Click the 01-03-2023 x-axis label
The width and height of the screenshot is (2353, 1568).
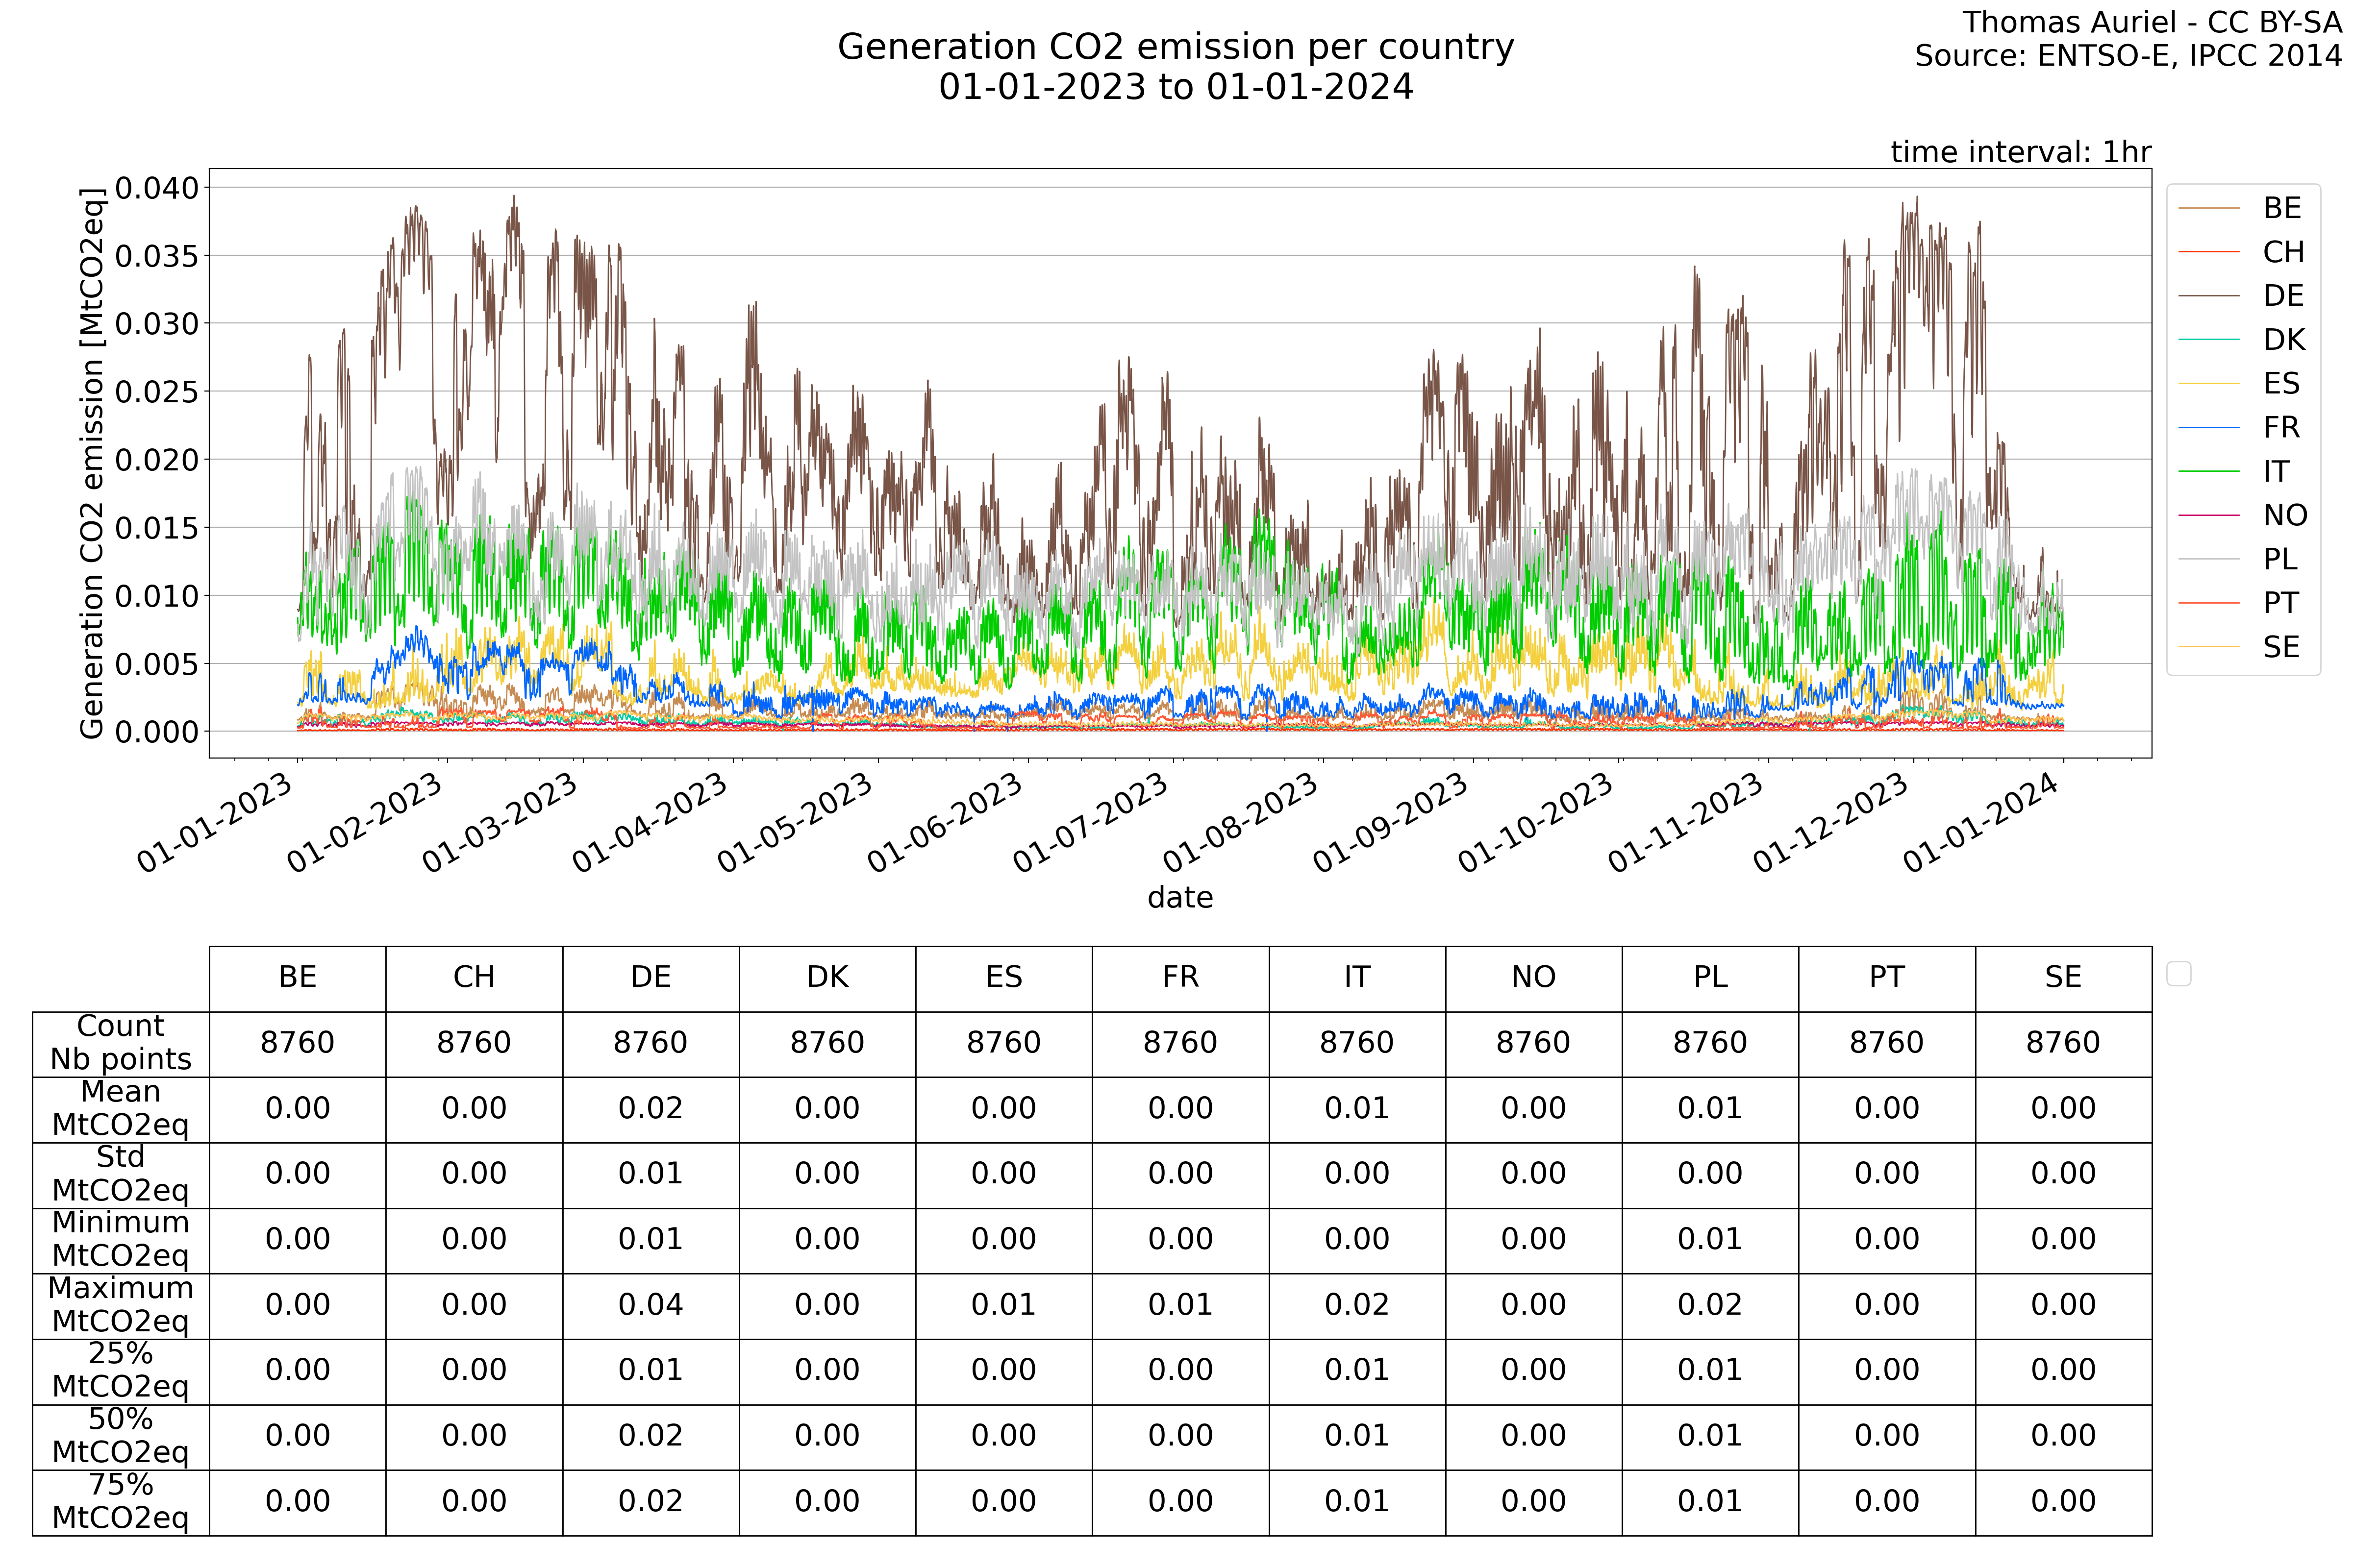tap(499, 822)
